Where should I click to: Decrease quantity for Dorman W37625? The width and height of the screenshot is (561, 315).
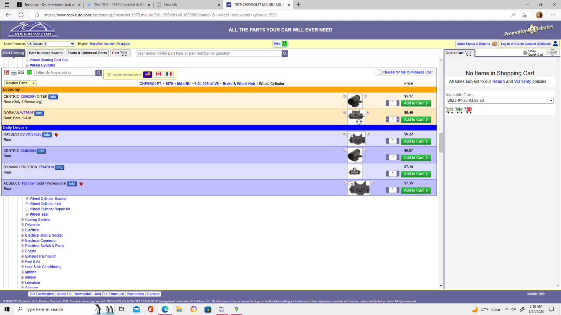point(387,119)
